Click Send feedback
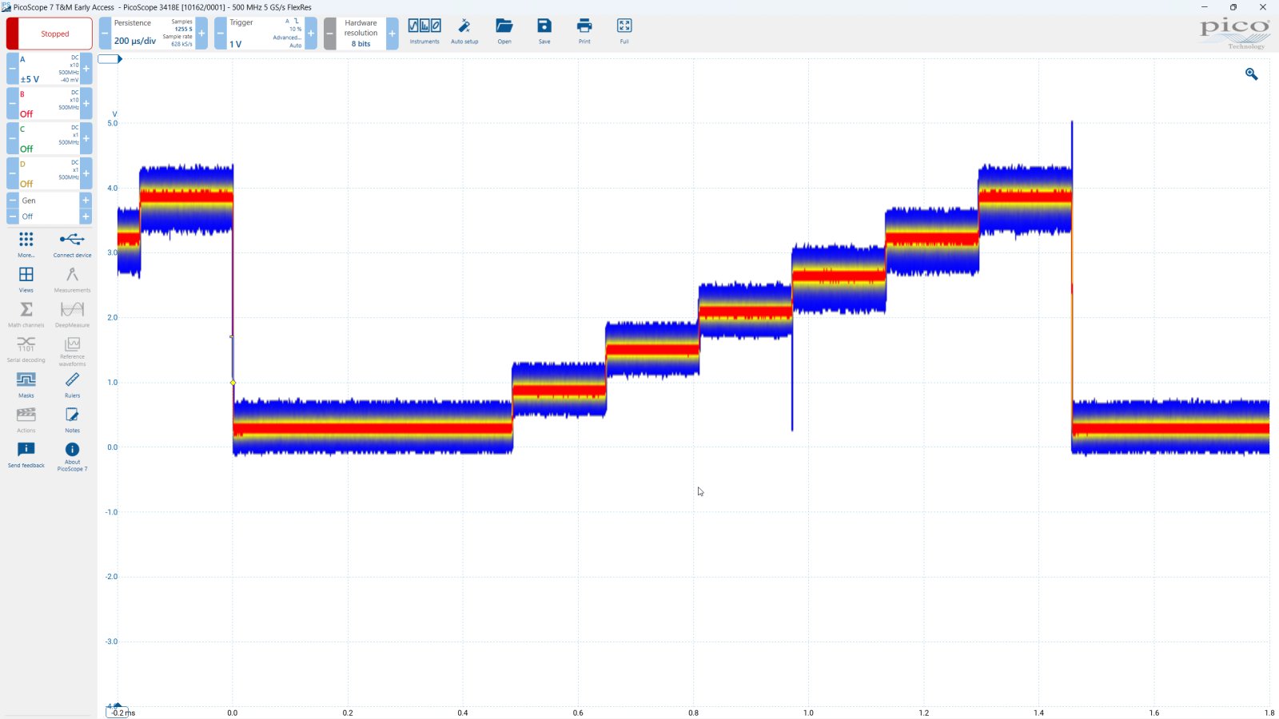This screenshot has height=719, width=1279. (x=26, y=454)
